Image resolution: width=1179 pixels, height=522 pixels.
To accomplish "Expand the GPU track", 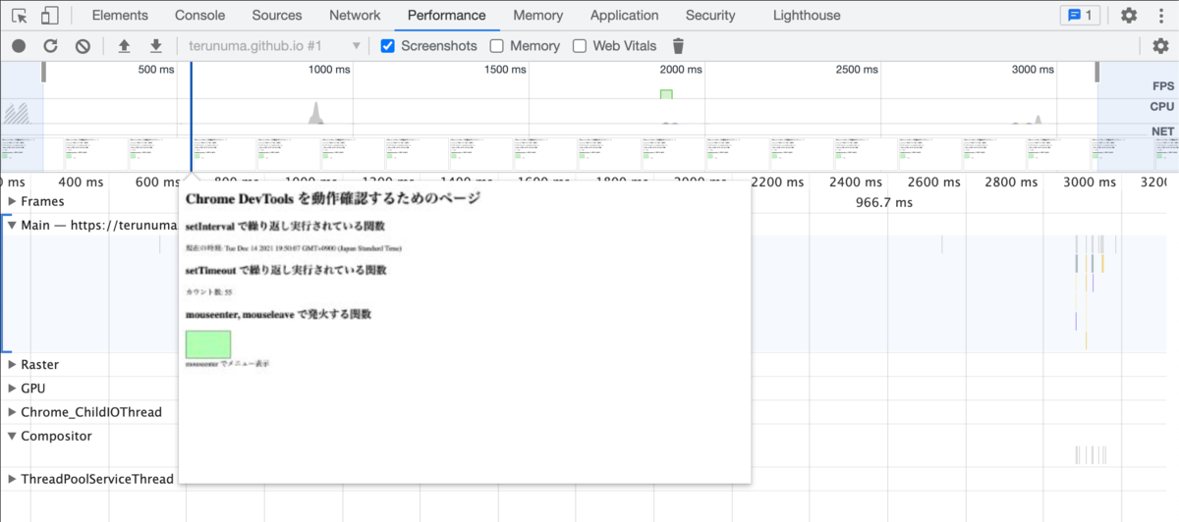I will click(x=12, y=389).
